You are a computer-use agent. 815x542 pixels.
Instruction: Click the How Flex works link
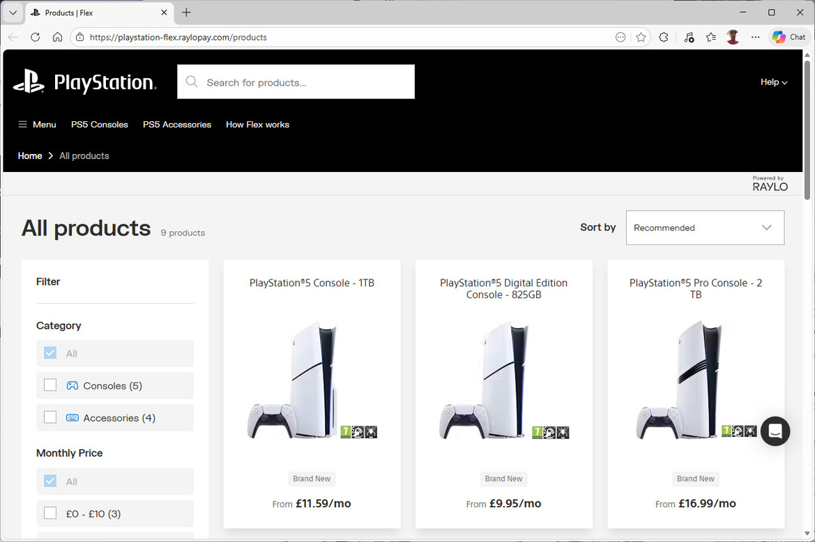(257, 125)
